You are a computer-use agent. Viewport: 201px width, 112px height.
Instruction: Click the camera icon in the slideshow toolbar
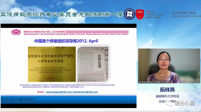click(21, 99)
